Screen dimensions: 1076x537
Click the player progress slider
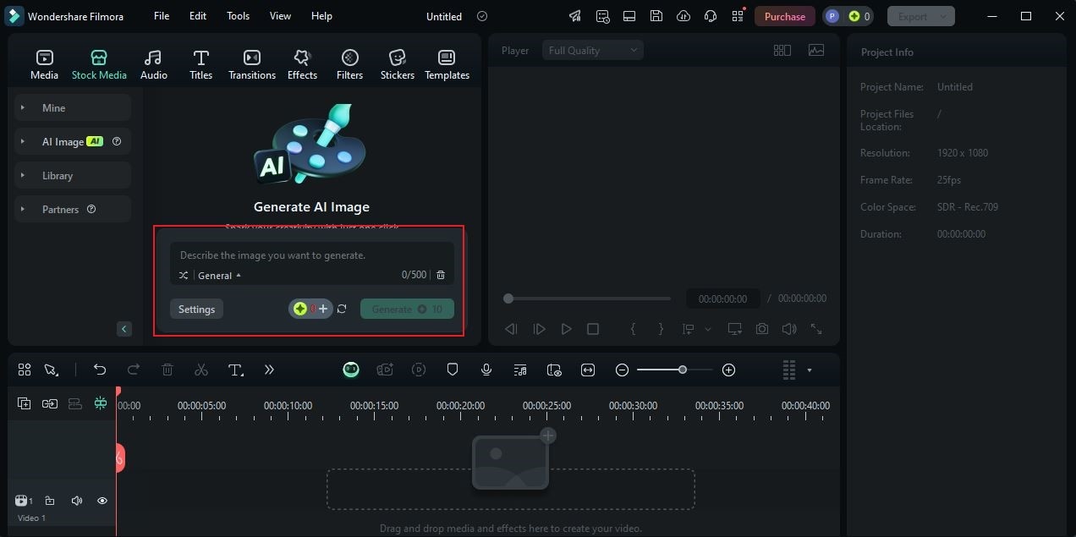point(587,299)
